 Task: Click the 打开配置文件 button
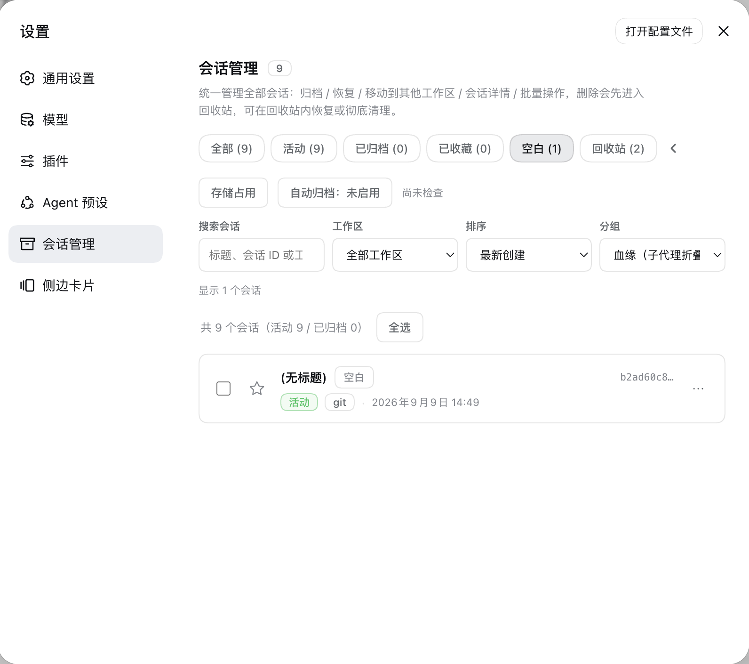click(x=659, y=31)
